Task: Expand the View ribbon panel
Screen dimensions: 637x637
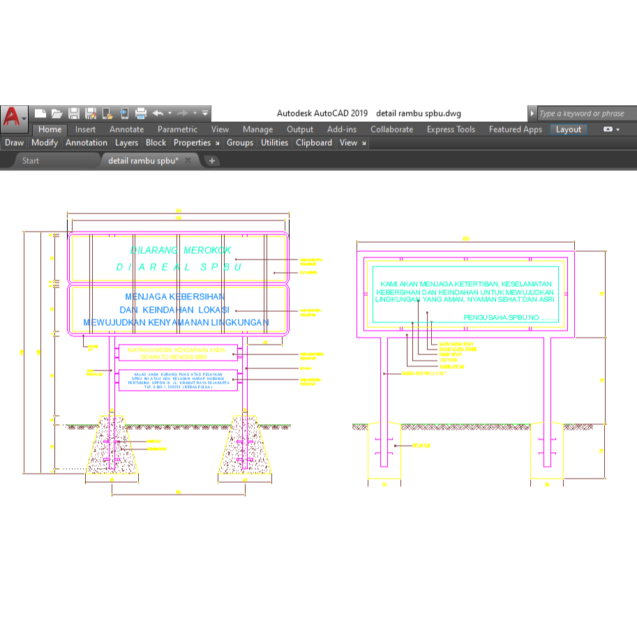Action: coord(348,143)
